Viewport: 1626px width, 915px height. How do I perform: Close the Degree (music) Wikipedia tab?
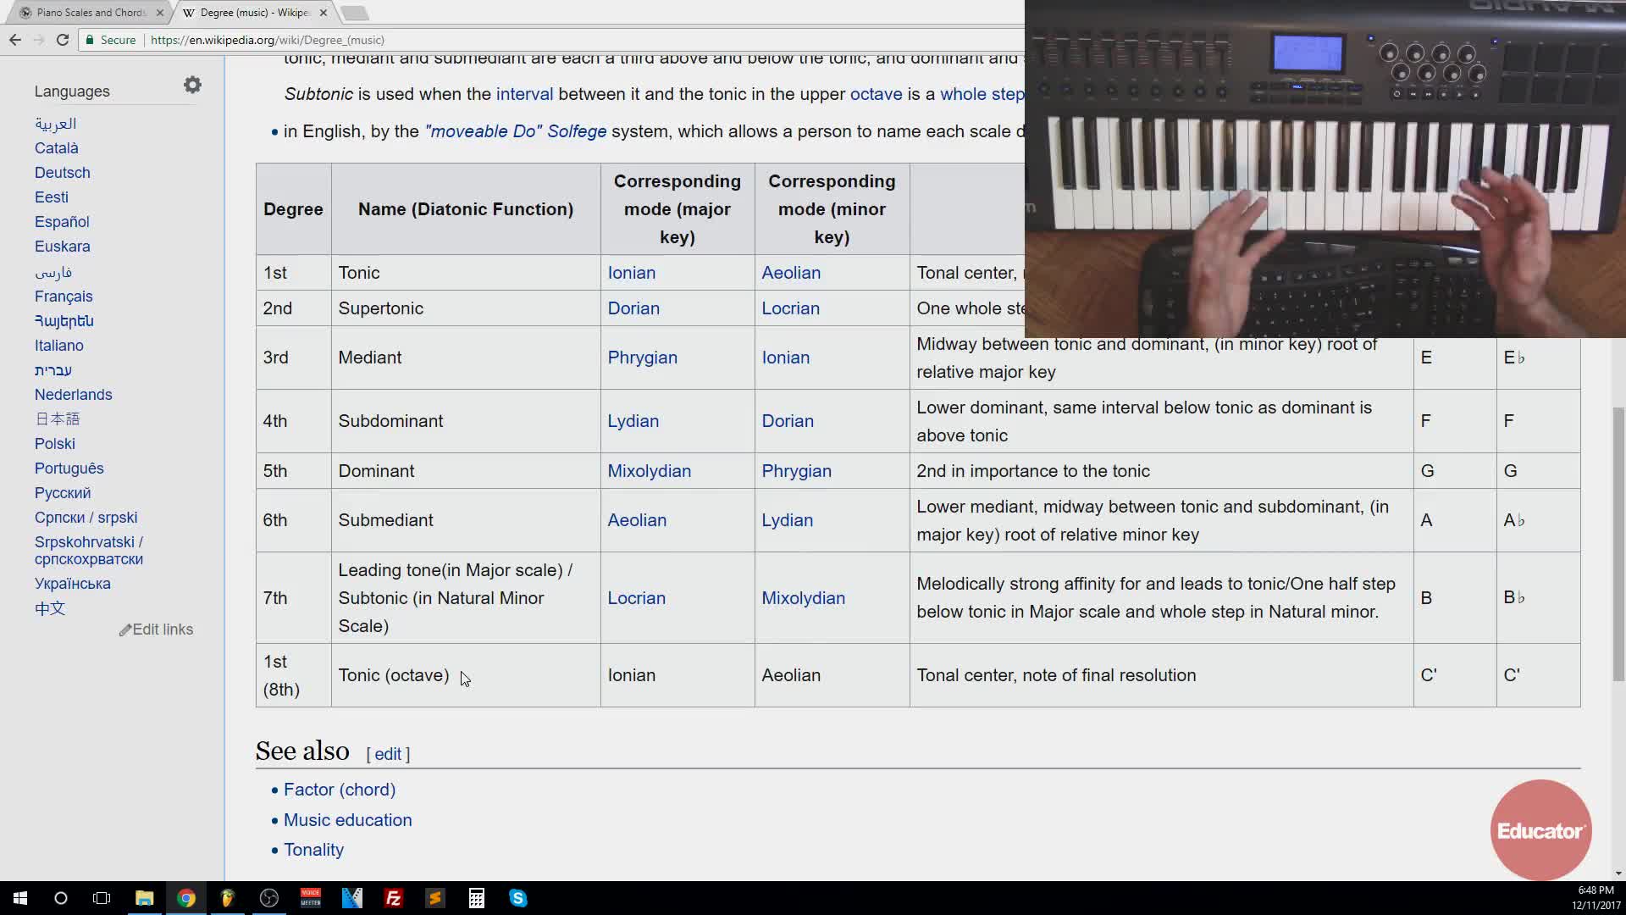[324, 13]
